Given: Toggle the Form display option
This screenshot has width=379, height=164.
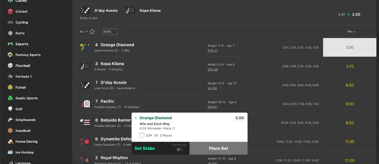Looking at the screenshot, I should pos(110,32).
